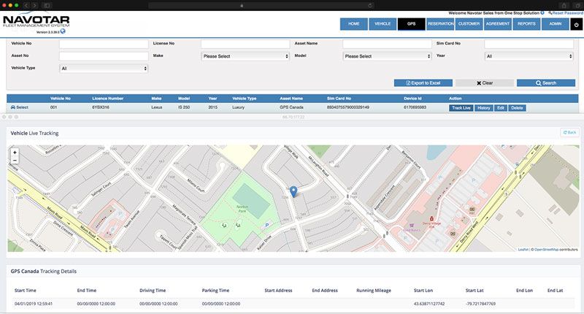Open the Year dropdown
This screenshot has width=584, height=314.
point(529,56)
